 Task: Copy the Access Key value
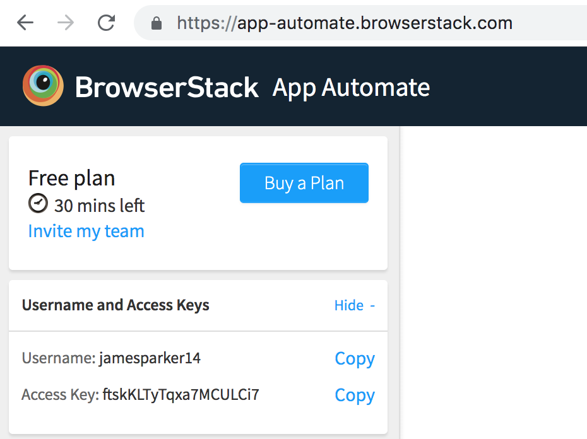coord(355,395)
